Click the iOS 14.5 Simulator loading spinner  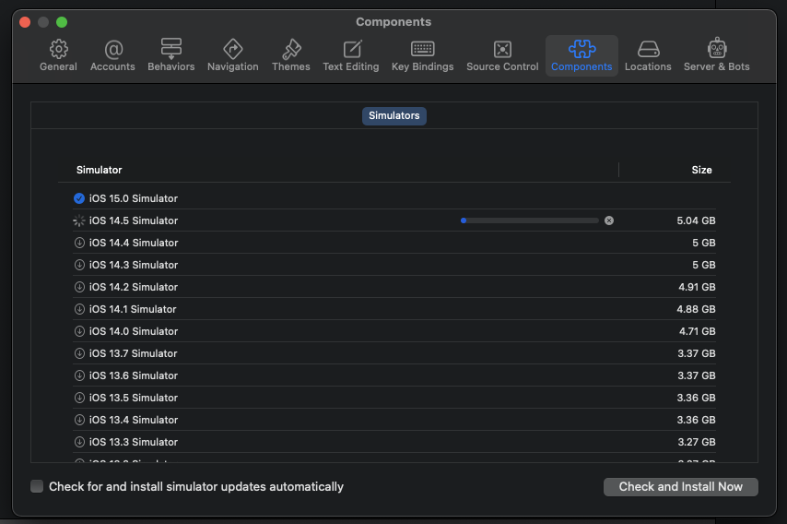pyautogui.click(x=79, y=220)
